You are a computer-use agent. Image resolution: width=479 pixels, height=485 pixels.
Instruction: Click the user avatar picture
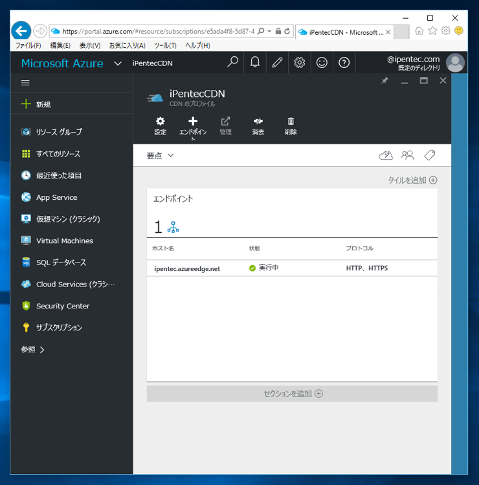point(455,63)
